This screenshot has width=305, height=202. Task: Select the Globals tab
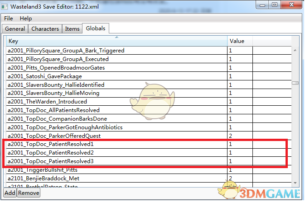(96, 28)
